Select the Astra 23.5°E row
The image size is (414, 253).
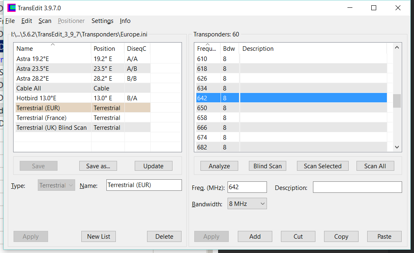click(82, 69)
